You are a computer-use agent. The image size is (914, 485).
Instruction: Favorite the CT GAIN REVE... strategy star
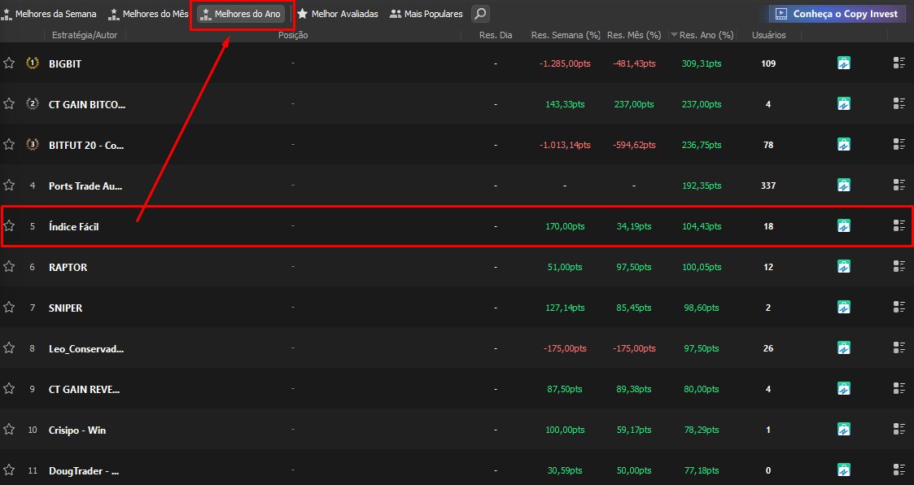[x=9, y=388]
